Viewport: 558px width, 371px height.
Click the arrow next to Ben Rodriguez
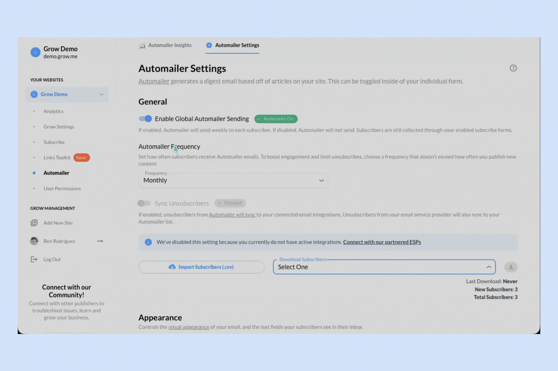pos(100,241)
